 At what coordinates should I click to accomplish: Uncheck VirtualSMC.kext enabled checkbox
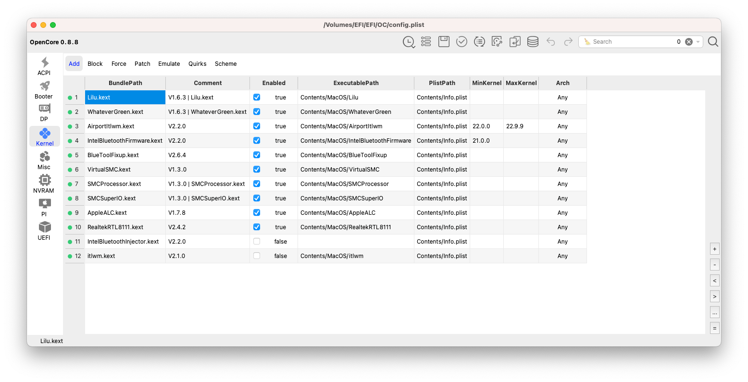coord(257,169)
